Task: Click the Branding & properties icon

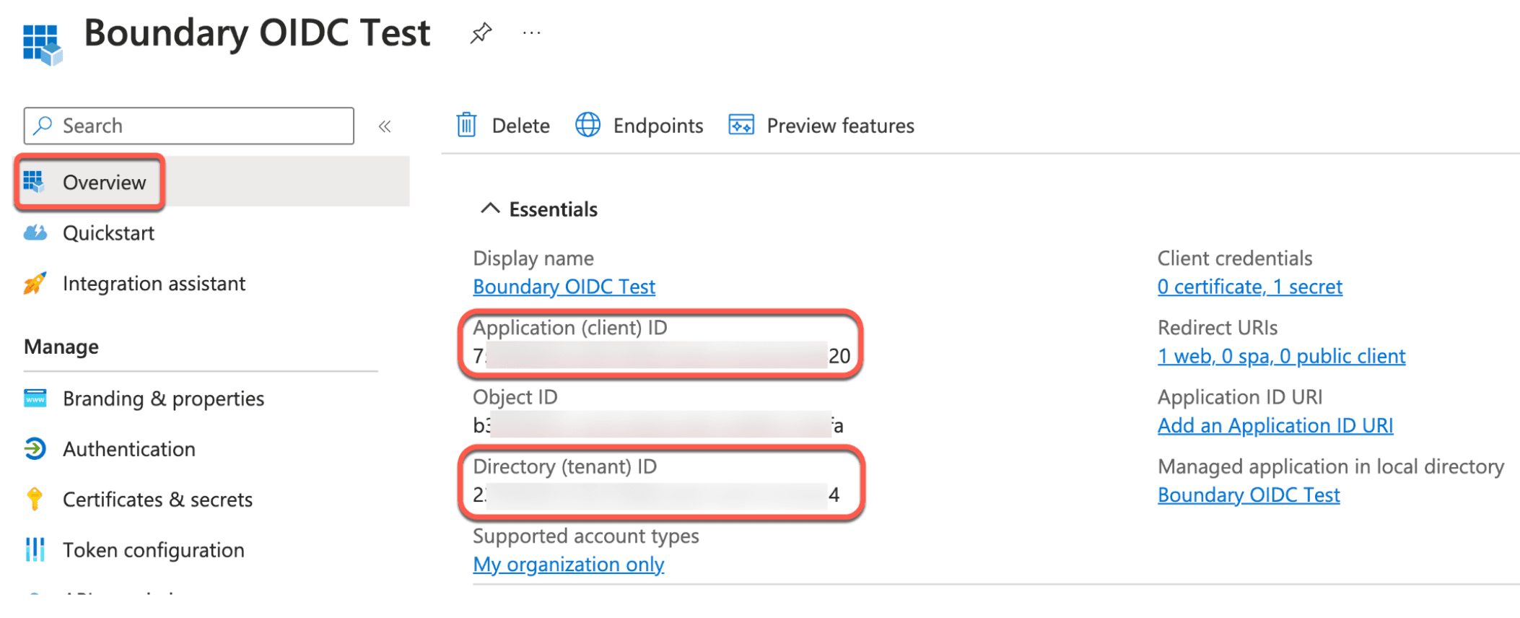Action: point(35,398)
